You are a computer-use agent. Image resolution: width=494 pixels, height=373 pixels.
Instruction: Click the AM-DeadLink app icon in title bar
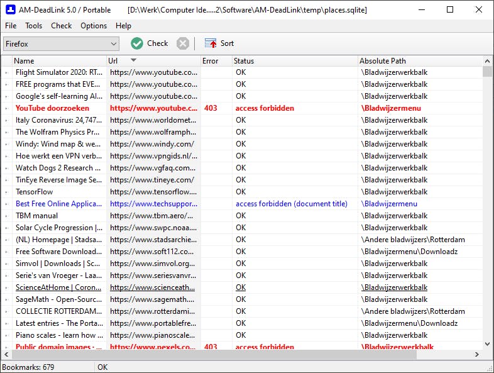[10, 10]
